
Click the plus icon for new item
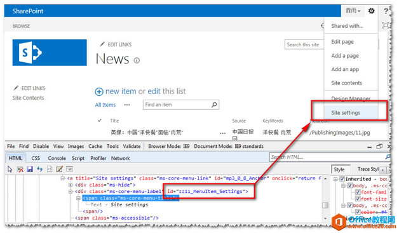[x=99, y=91]
